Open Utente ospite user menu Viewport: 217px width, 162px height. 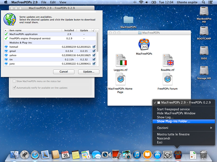click(187, 2)
